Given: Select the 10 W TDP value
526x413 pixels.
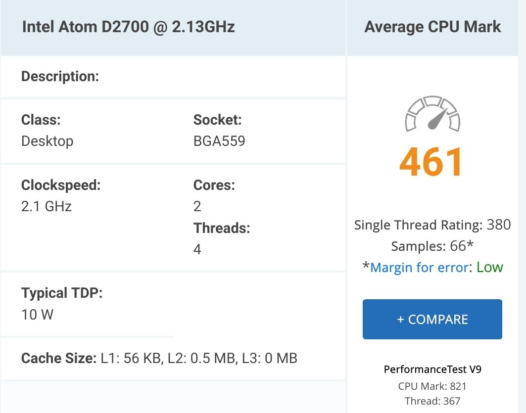Looking at the screenshot, I should coord(38,314).
